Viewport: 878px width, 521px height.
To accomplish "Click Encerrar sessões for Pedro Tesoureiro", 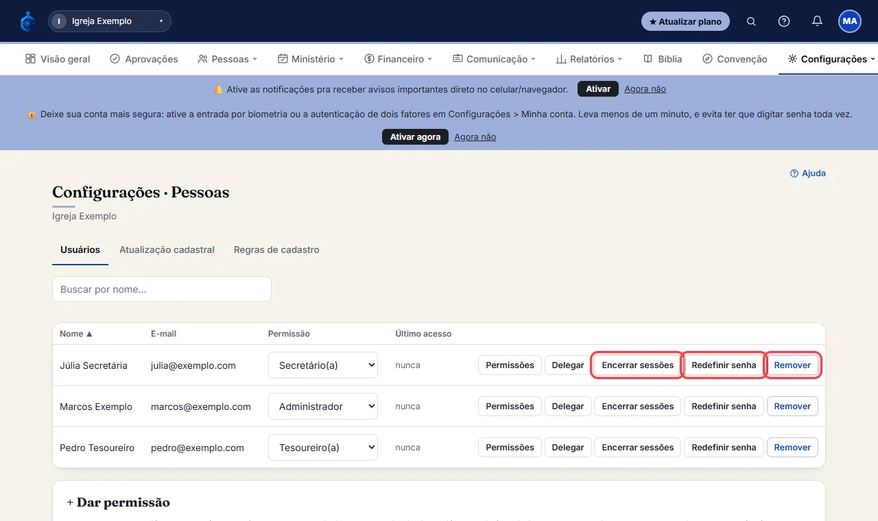I will tap(638, 448).
